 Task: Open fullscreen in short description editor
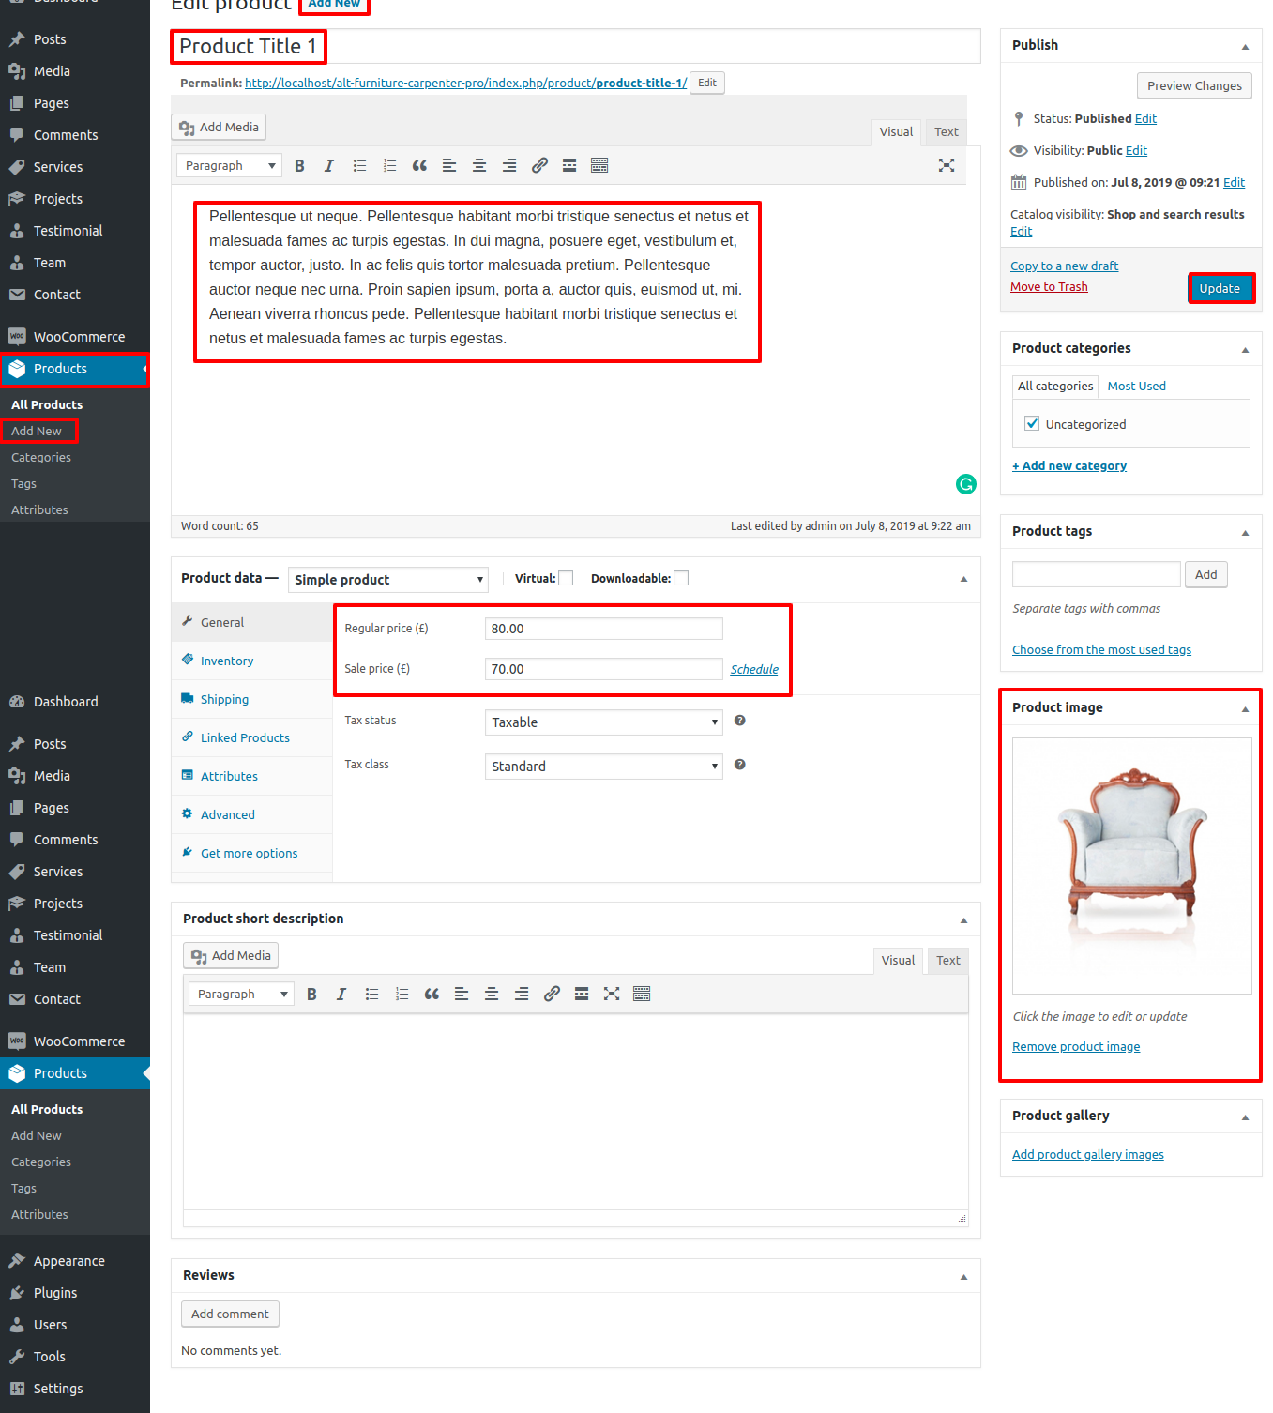pyautogui.click(x=612, y=995)
